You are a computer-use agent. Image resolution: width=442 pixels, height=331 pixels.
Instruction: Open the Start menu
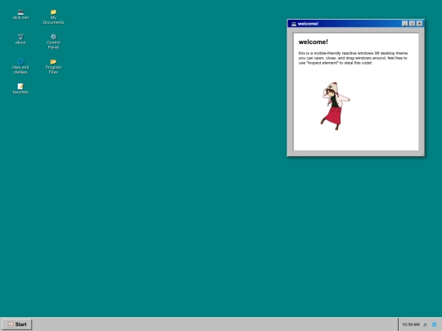click(17, 324)
